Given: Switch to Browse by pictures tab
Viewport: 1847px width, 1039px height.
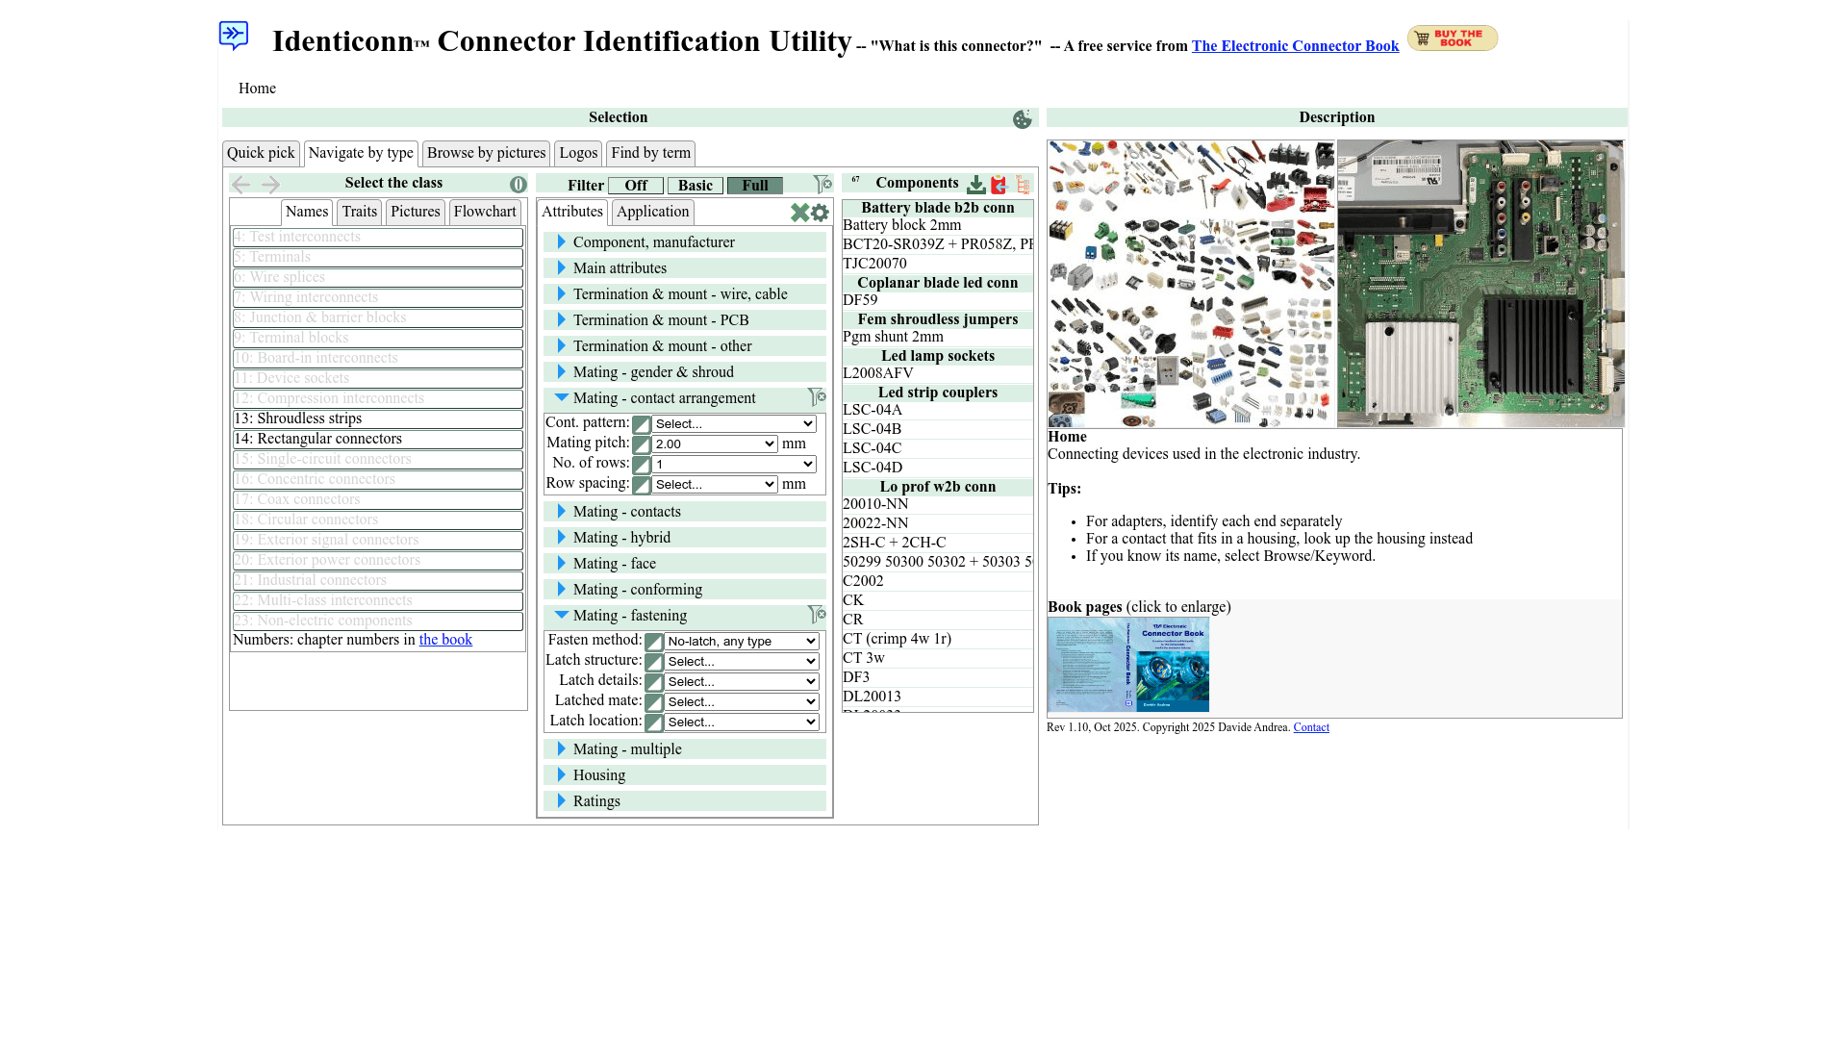Looking at the screenshot, I should [x=486, y=153].
